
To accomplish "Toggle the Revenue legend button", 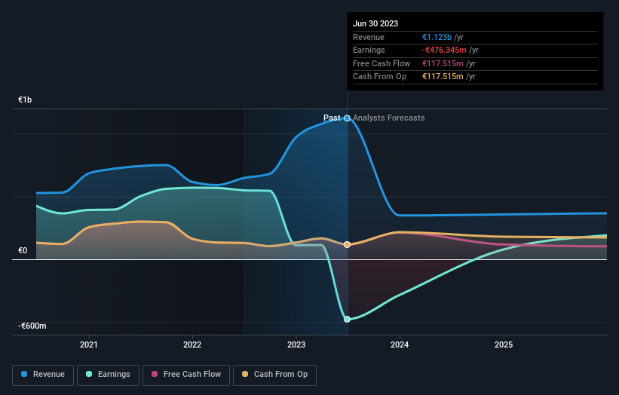I will [x=43, y=375].
